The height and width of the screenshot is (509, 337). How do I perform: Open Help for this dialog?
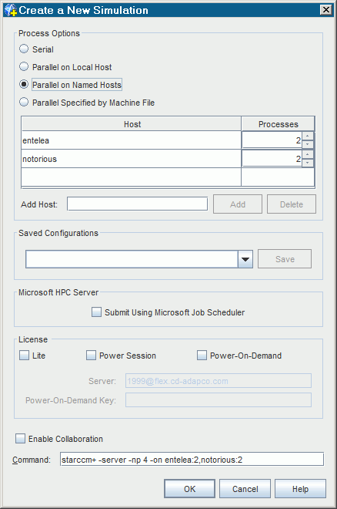300,488
